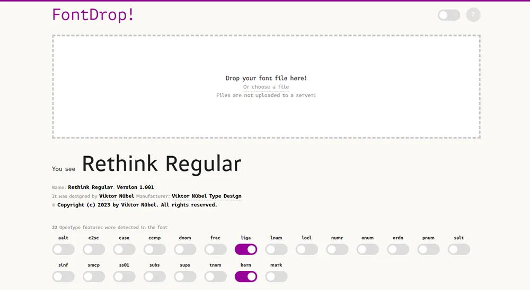Disable the kern feature toggle

246,276
